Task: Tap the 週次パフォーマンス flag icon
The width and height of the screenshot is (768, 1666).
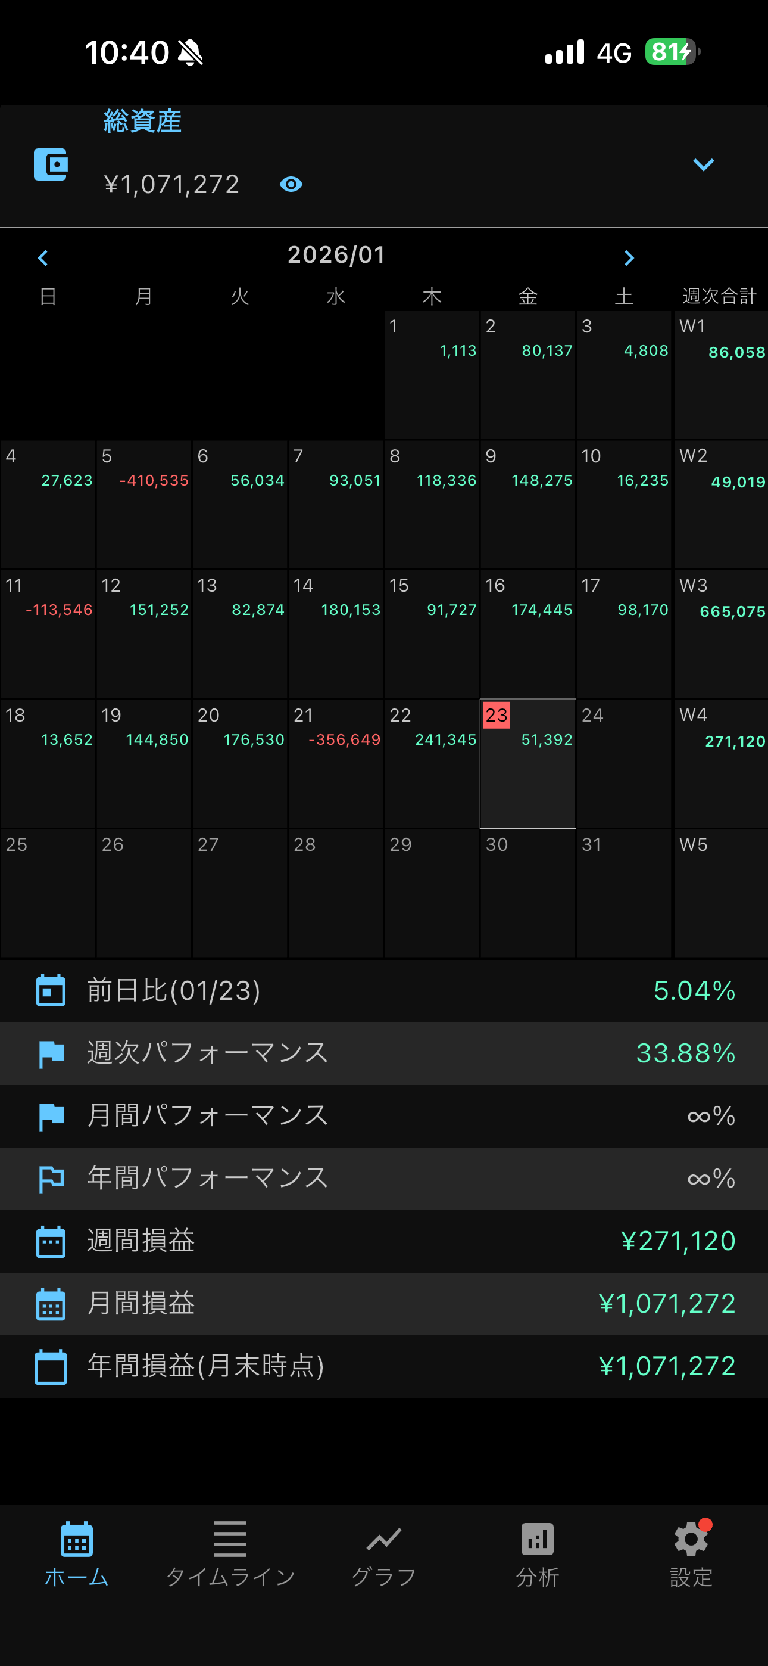Action: (x=51, y=1053)
